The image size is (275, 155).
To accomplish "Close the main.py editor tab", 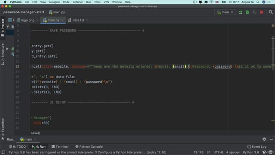I will 62,20.
